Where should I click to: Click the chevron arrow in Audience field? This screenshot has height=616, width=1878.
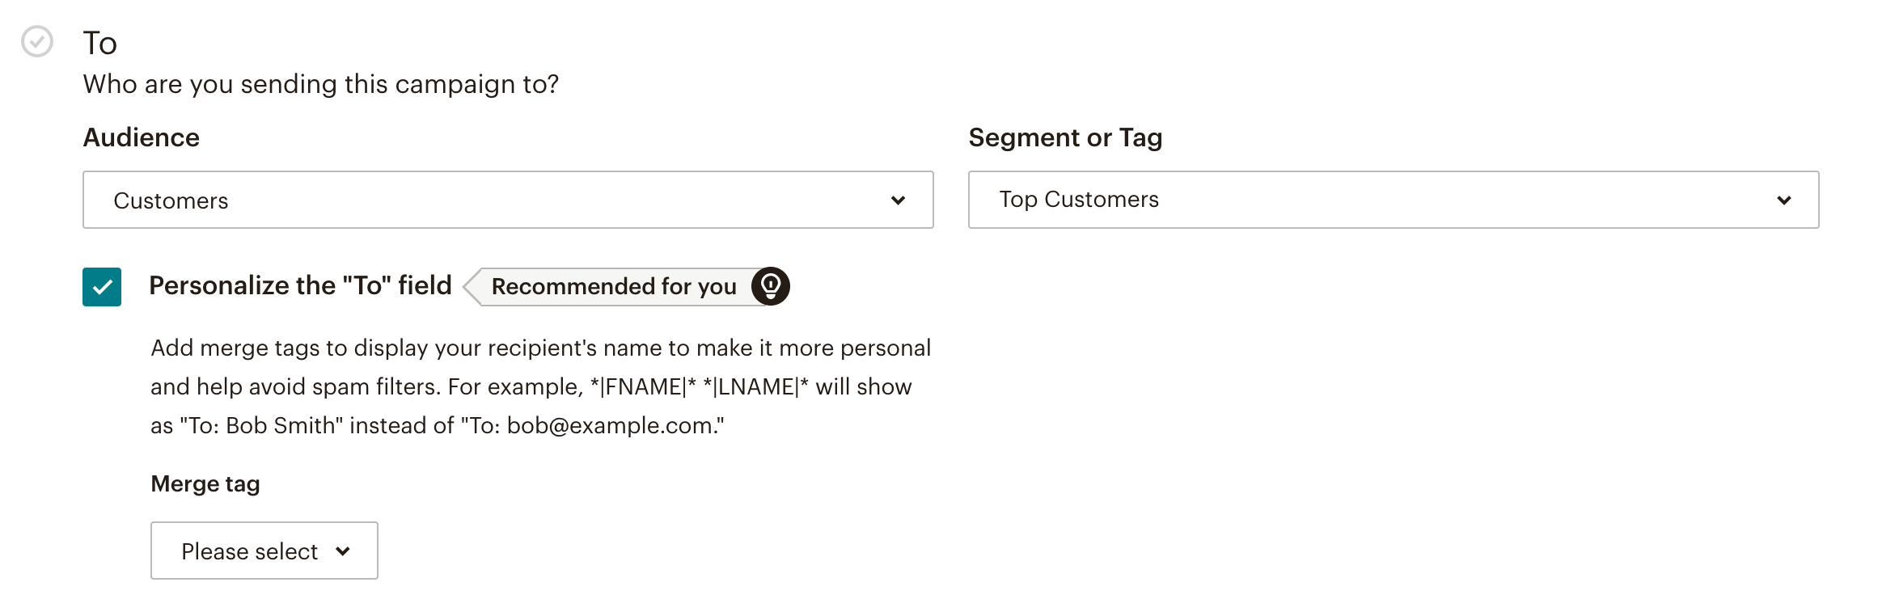coord(898,200)
